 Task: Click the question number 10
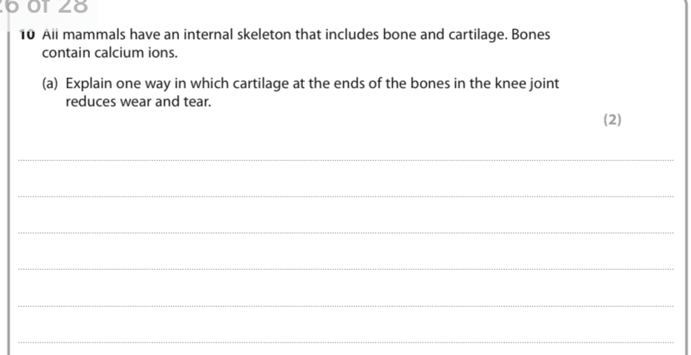[x=28, y=35]
